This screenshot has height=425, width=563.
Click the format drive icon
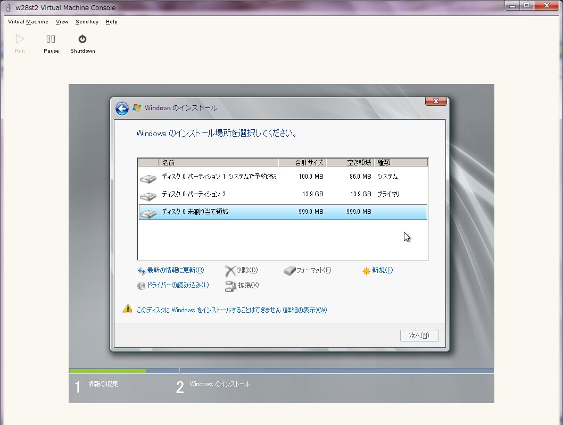(x=289, y=271)
